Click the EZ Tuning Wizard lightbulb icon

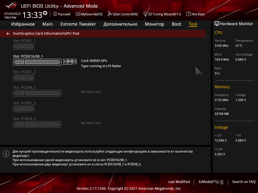[145, 14]
